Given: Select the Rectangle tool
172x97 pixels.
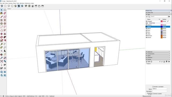Looking at the screenshot, I should (x=2, y=20).
